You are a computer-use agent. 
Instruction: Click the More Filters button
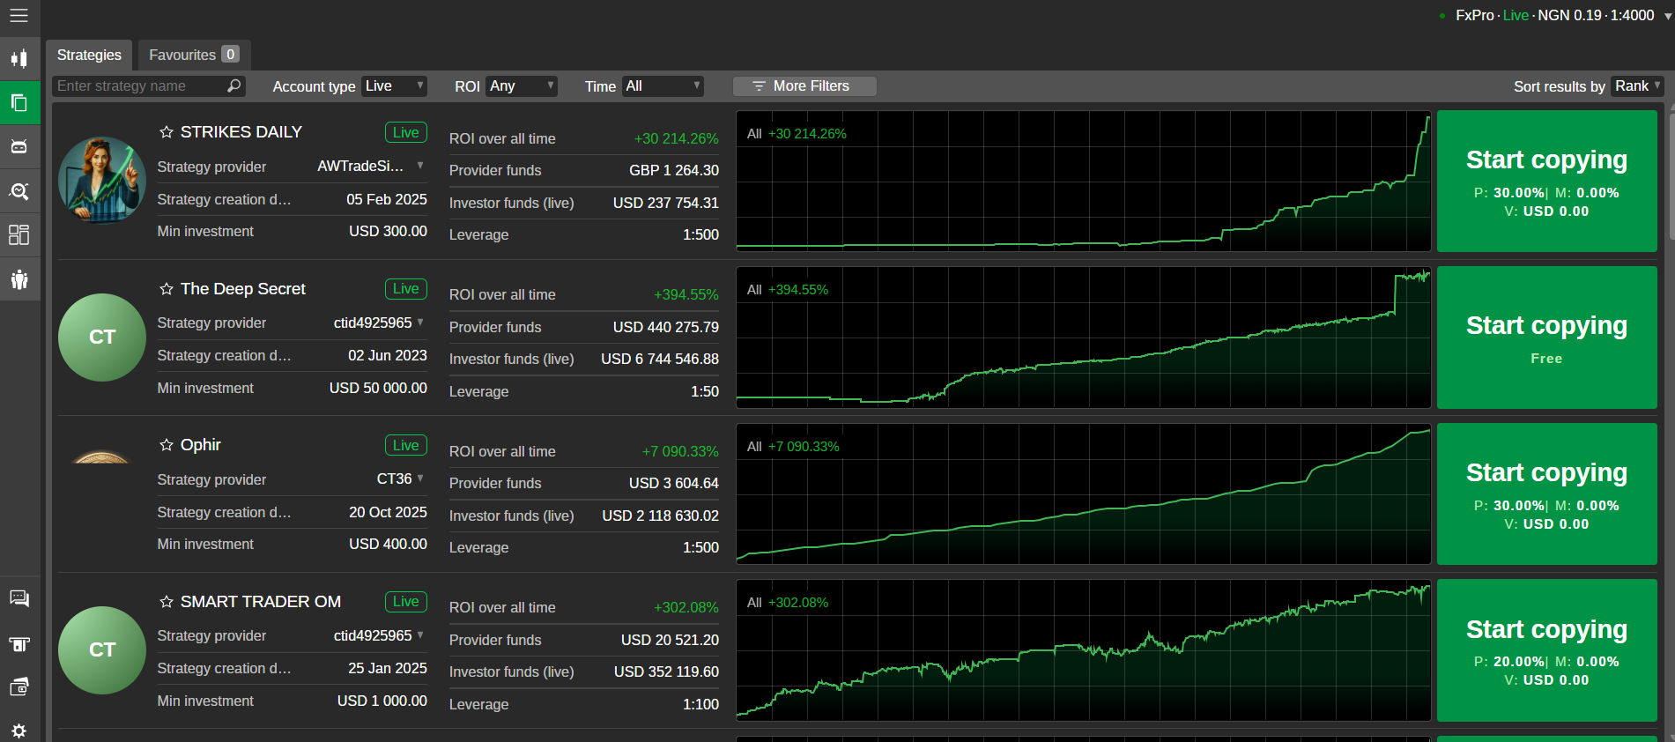(804, 85)
